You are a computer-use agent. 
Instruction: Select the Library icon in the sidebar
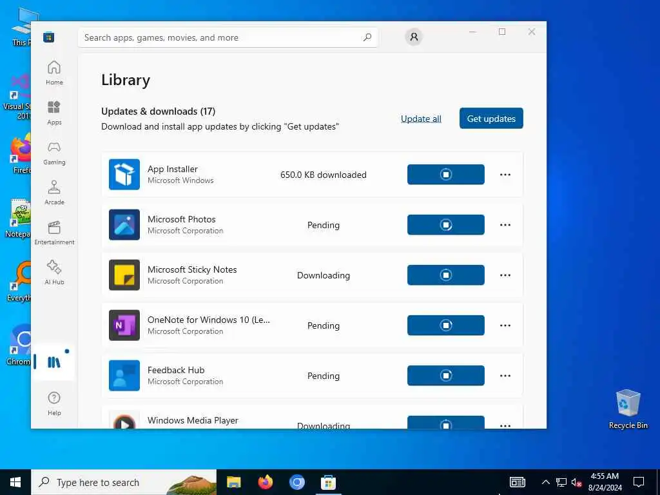pyautogui.click(x=54, y=362)
